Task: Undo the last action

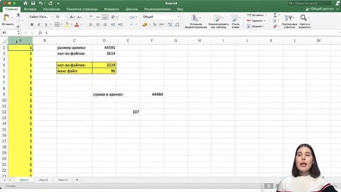Action: pos(40,3)
